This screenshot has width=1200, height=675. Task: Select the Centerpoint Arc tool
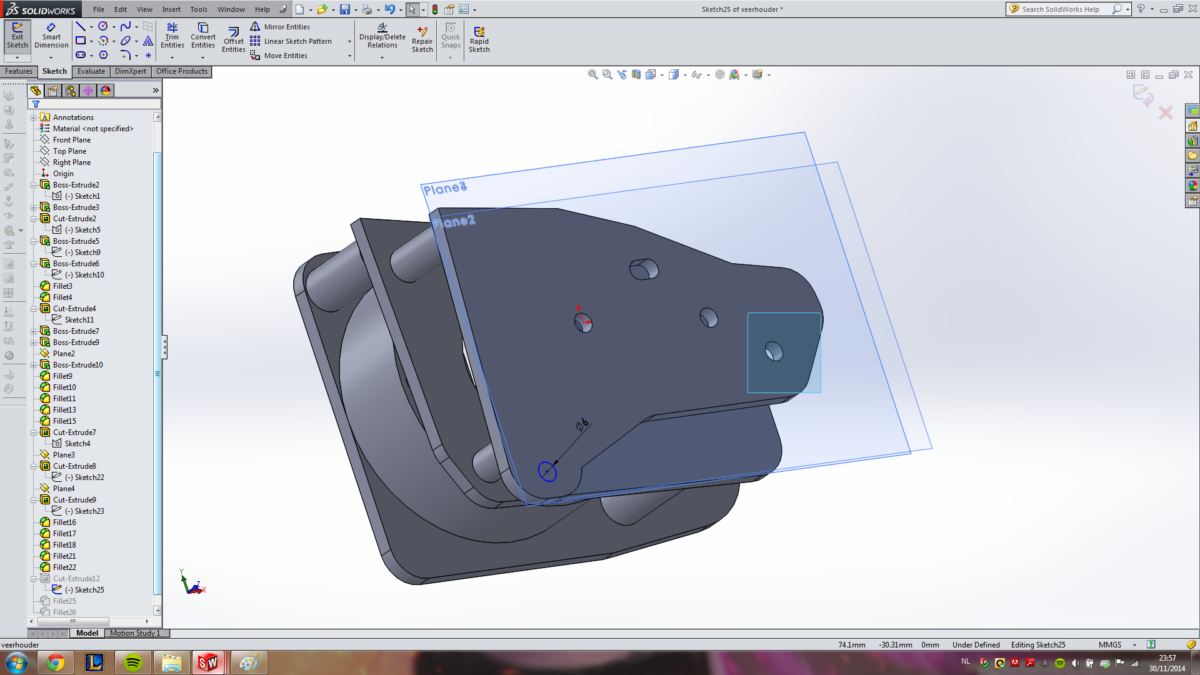[x=103, y=41]
